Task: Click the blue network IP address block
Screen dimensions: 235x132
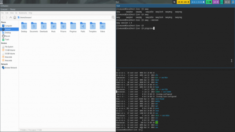Action: coord(198,2)
